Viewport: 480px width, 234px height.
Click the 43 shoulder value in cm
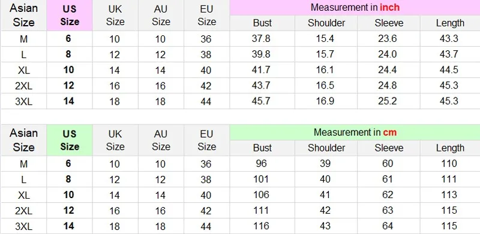[326, 226]
